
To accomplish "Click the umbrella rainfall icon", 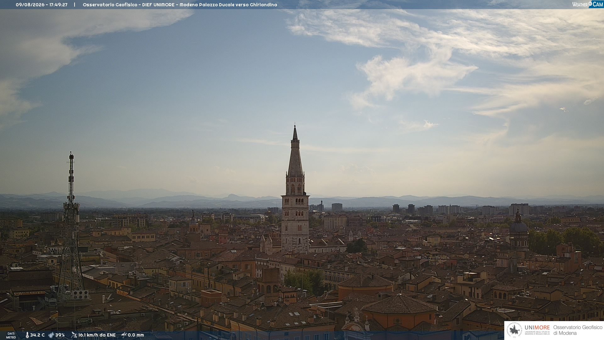I will tap(124, 335).
